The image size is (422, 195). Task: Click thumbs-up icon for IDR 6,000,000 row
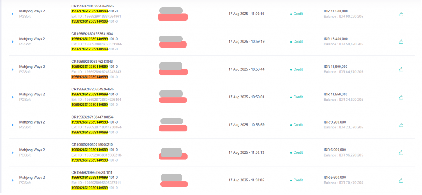[x=401, y=152]
